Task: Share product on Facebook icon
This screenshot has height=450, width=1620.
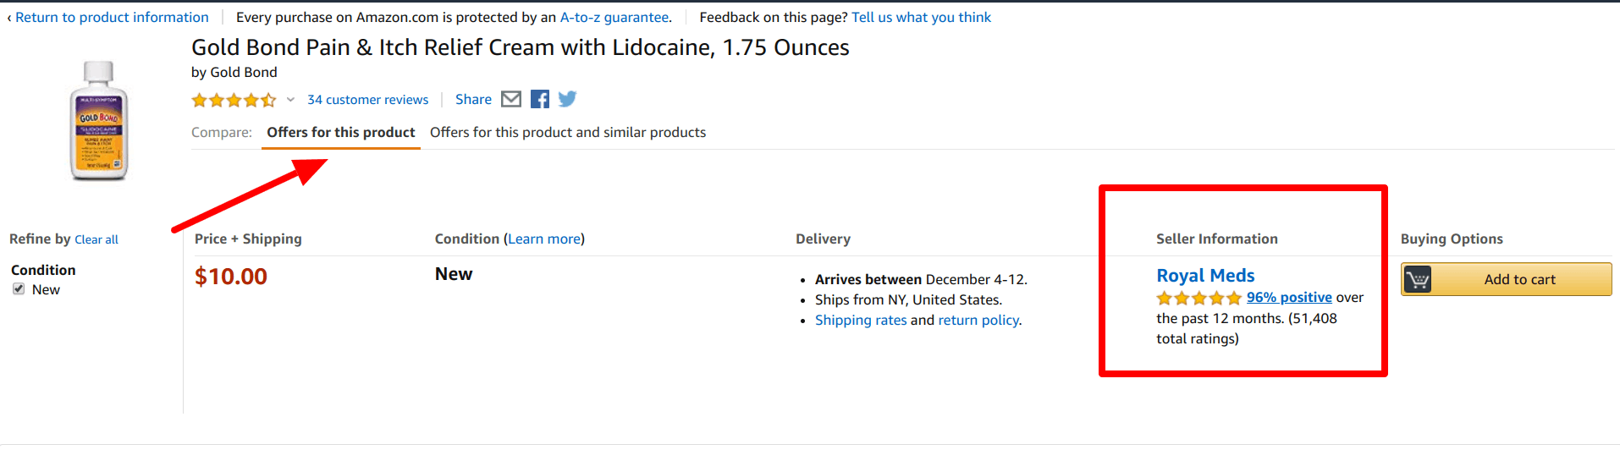Action: coord(540,99)
